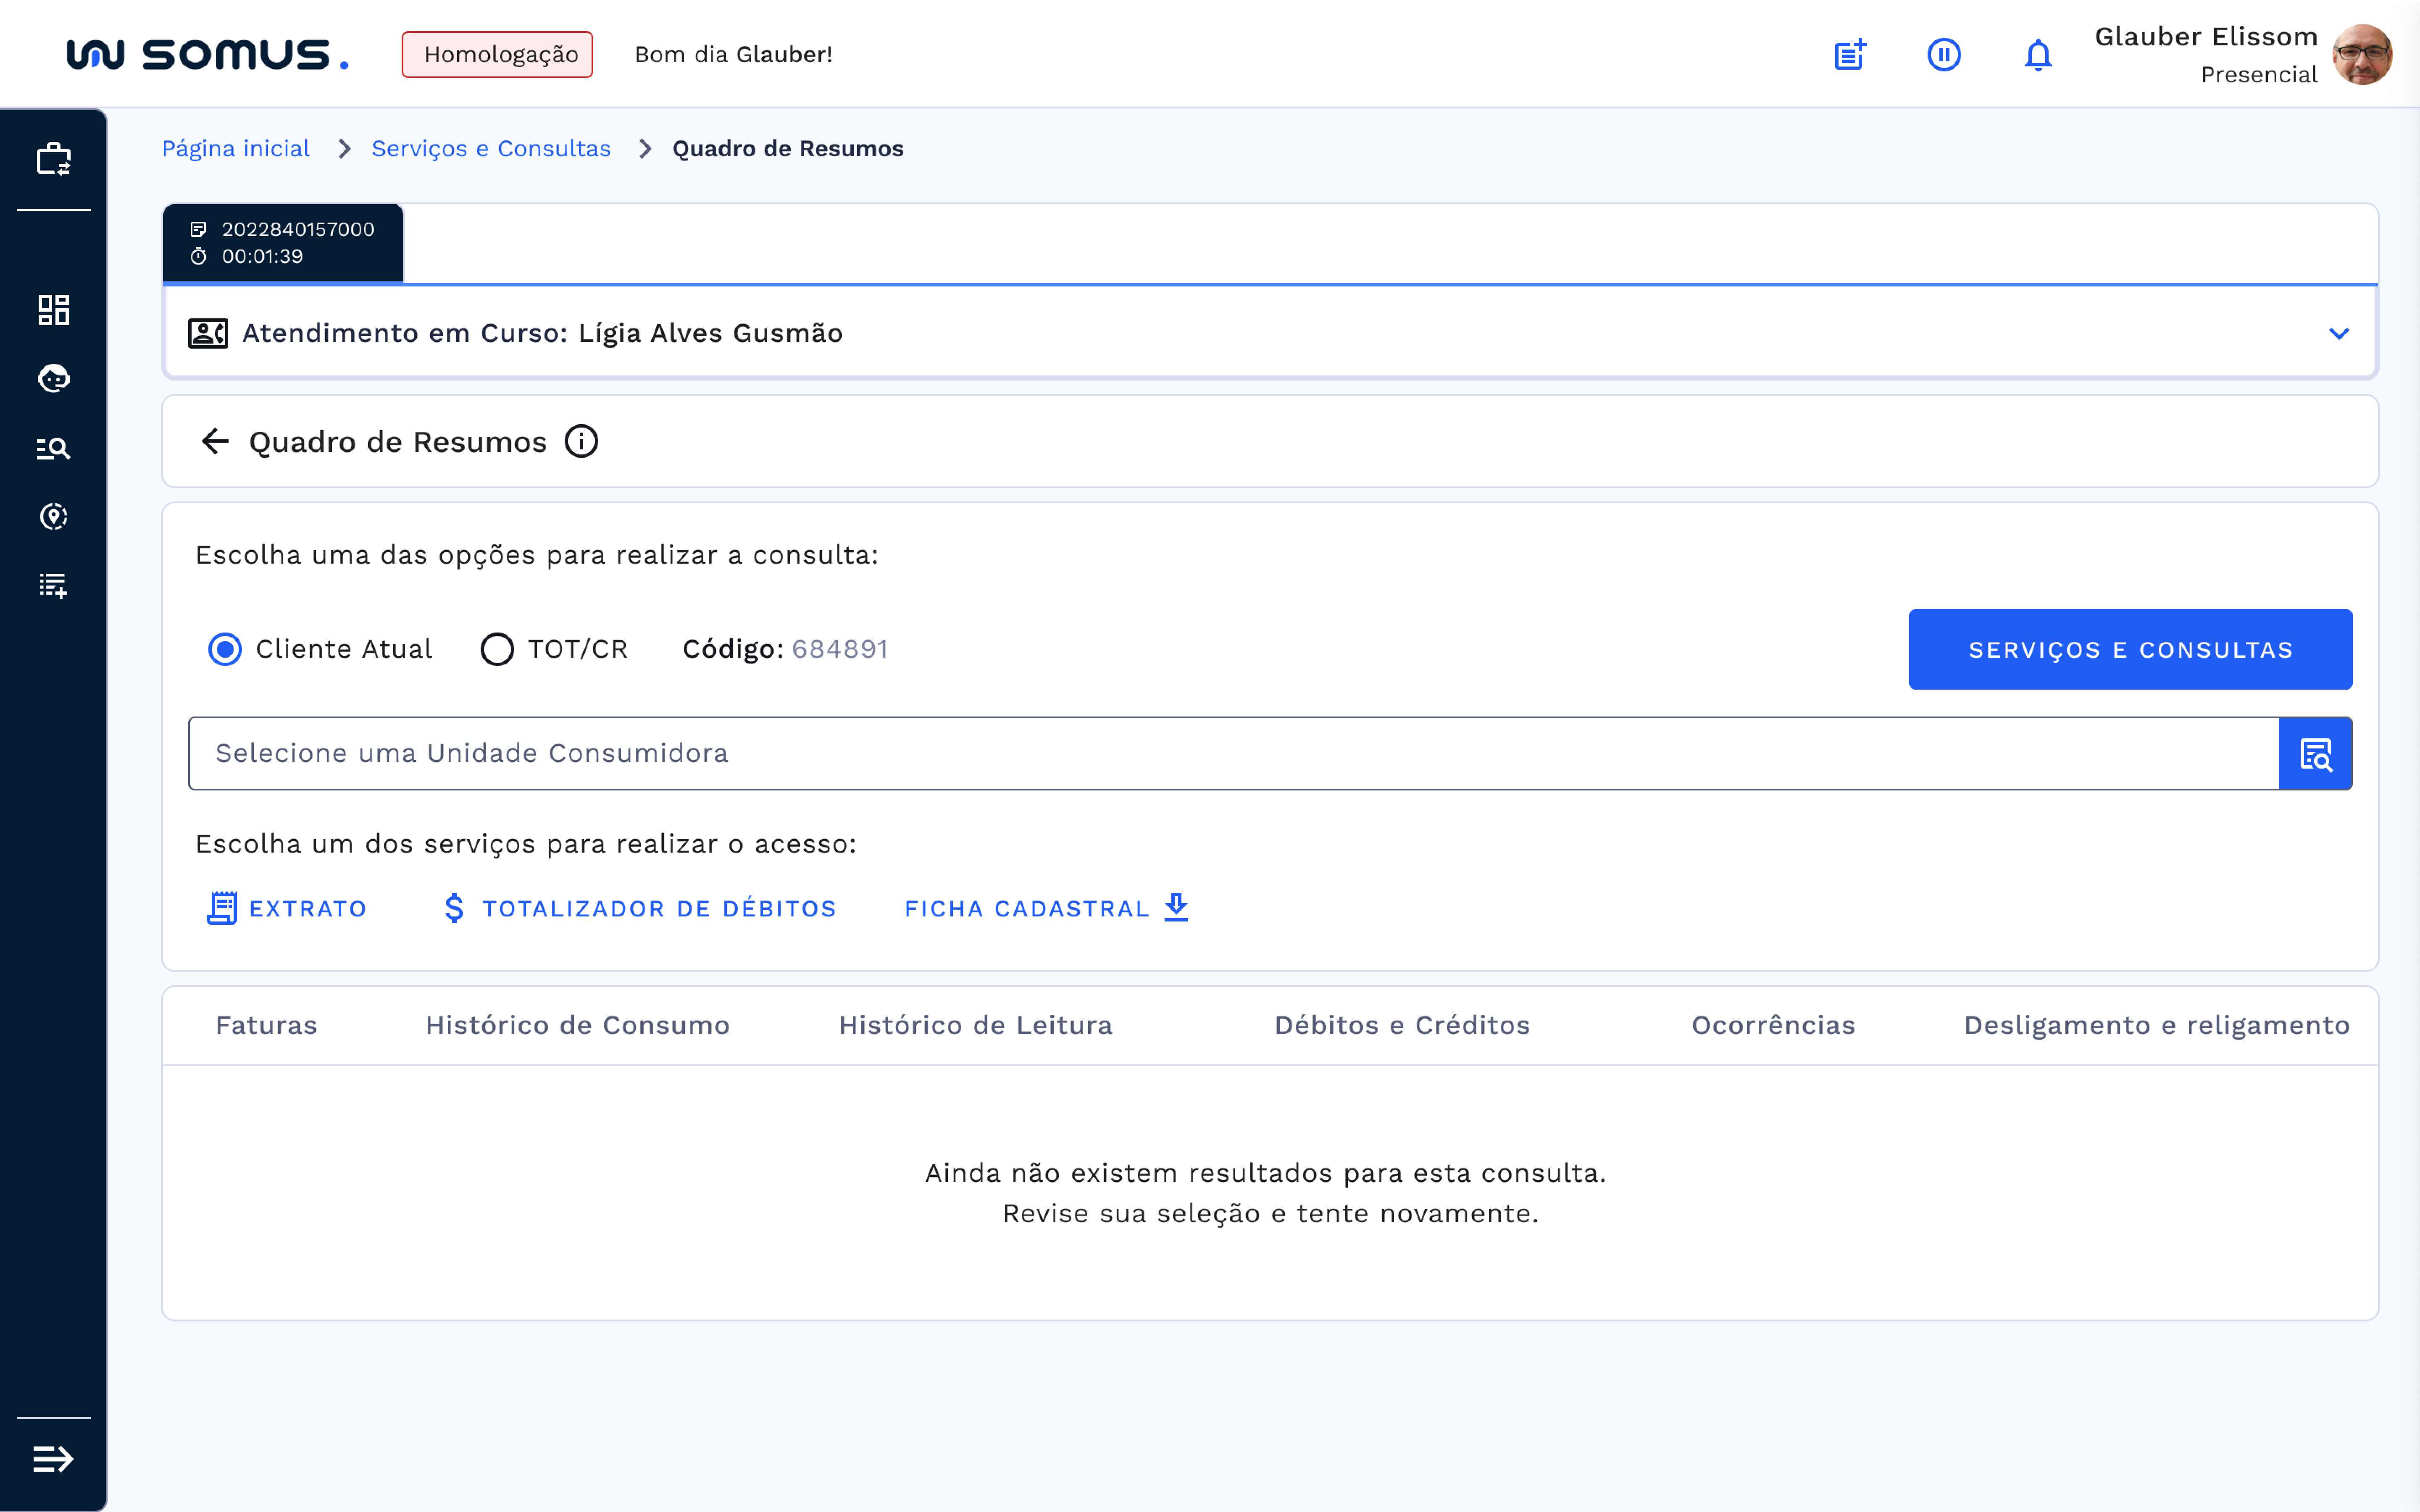Image resolution: width=2420 pixels, height=1512 pixels.
Task: Click the notification bell icon
Action: [x=2037, y=55]
